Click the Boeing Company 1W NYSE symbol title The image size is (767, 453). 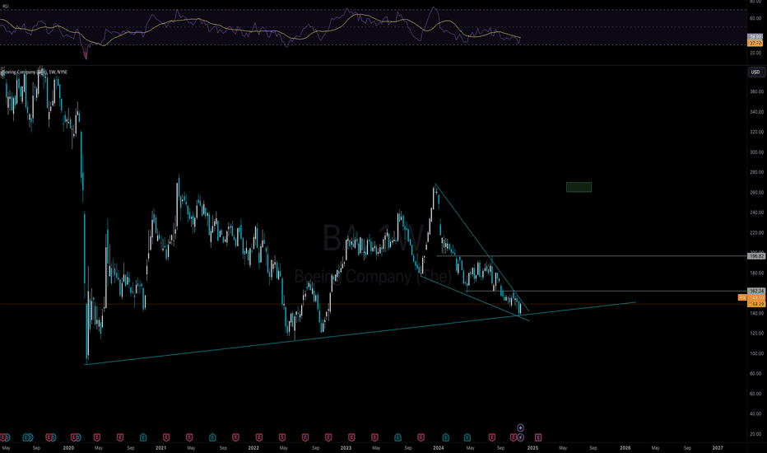click(x=35, y=72)
